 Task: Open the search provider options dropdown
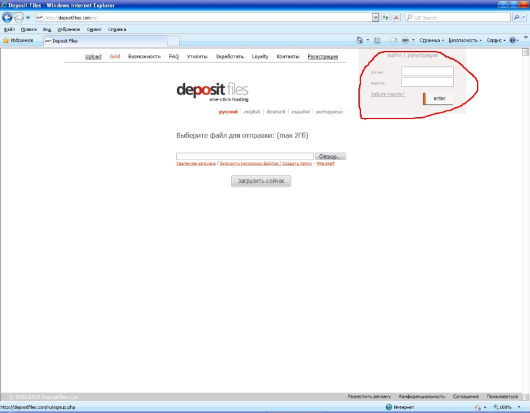coord(523,18)
